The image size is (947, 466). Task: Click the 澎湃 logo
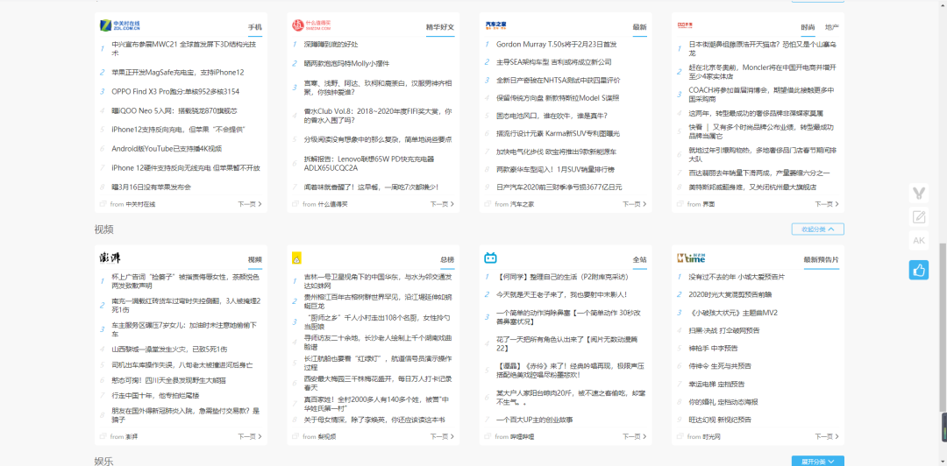pos(110,258)
